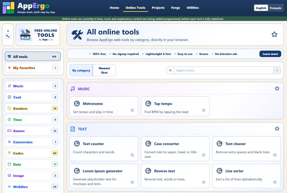Open the Time category in sidebar

[33, 120]
